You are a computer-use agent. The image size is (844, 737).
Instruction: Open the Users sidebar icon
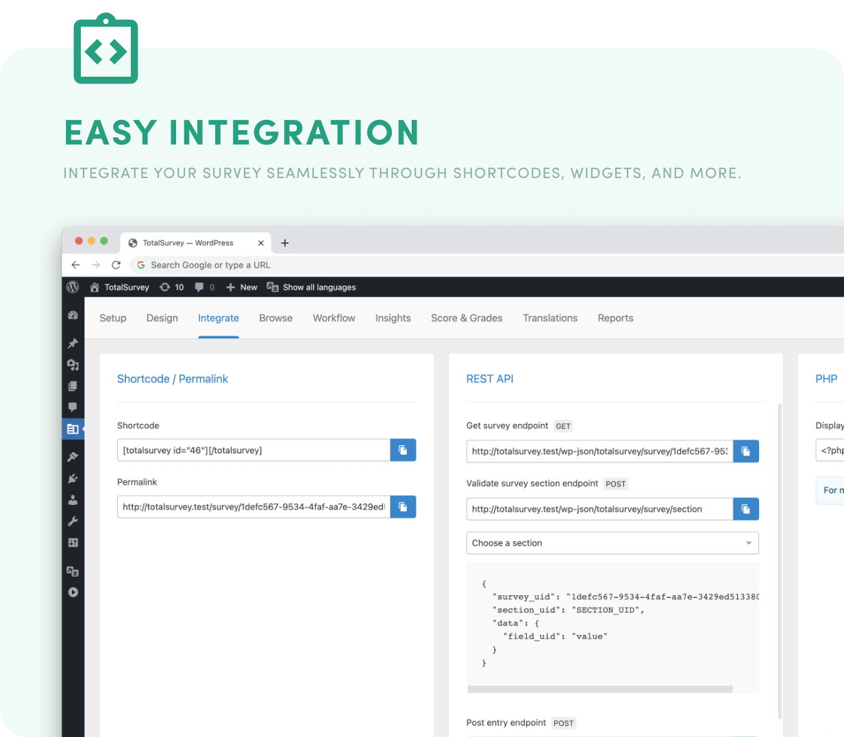coord(73,499)
